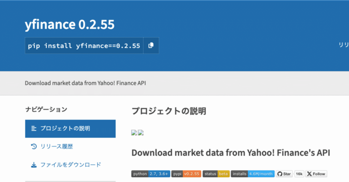Viewport: 349px width, 182px height.
Task: Star the yfinance repository on GitHub
Action: [284, 174]
